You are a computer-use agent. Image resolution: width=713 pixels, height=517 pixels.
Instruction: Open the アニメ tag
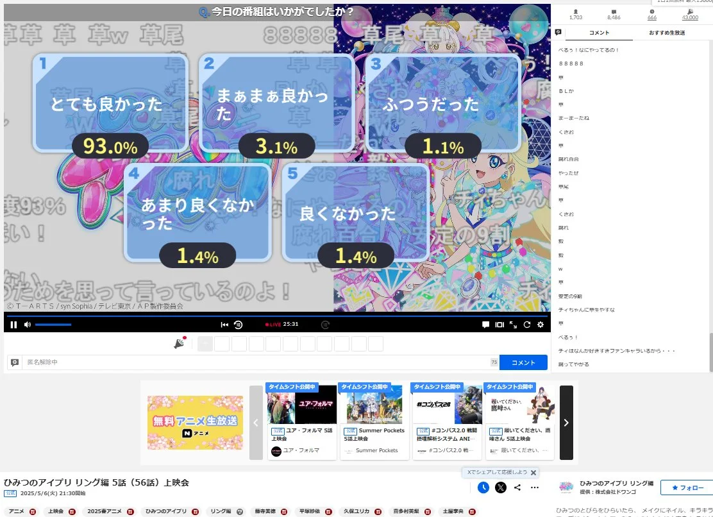17,511
